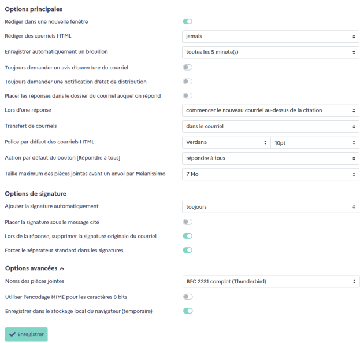The image size is (364, 343).
Task: Open the Répondre à tous action dropdown
Action: [270, 158]
